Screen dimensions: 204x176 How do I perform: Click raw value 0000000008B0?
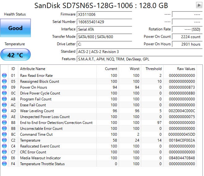[x=182, y=93]
